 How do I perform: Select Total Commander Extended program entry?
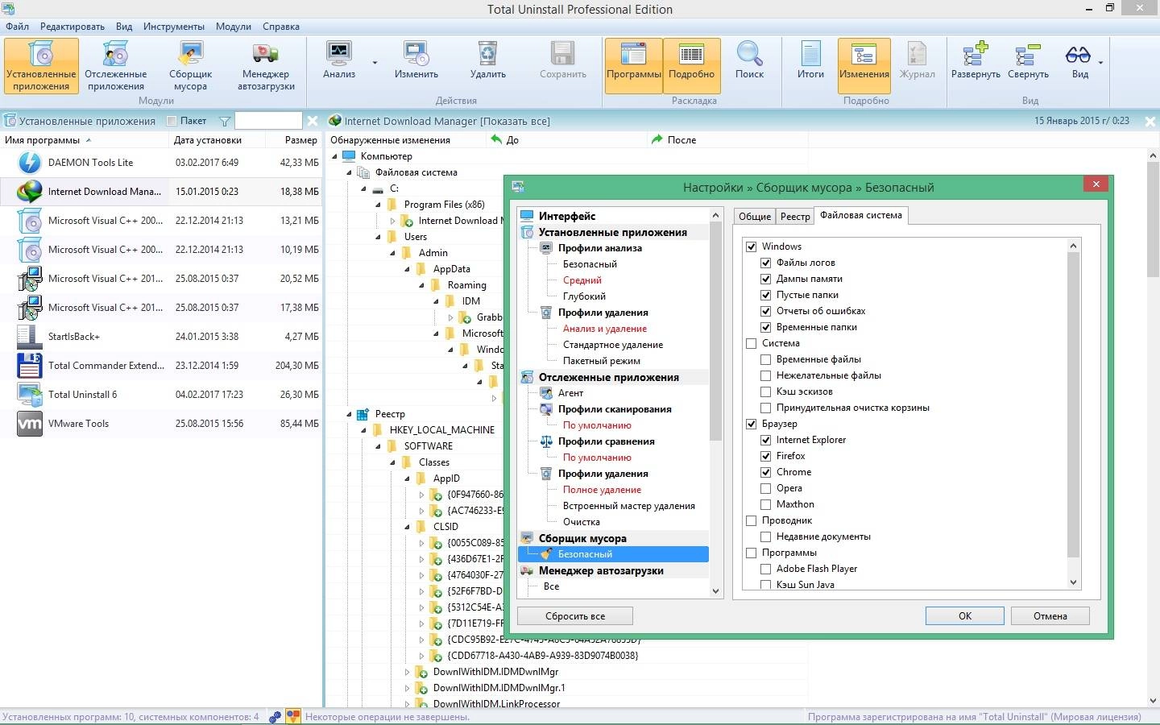[161, 366]
